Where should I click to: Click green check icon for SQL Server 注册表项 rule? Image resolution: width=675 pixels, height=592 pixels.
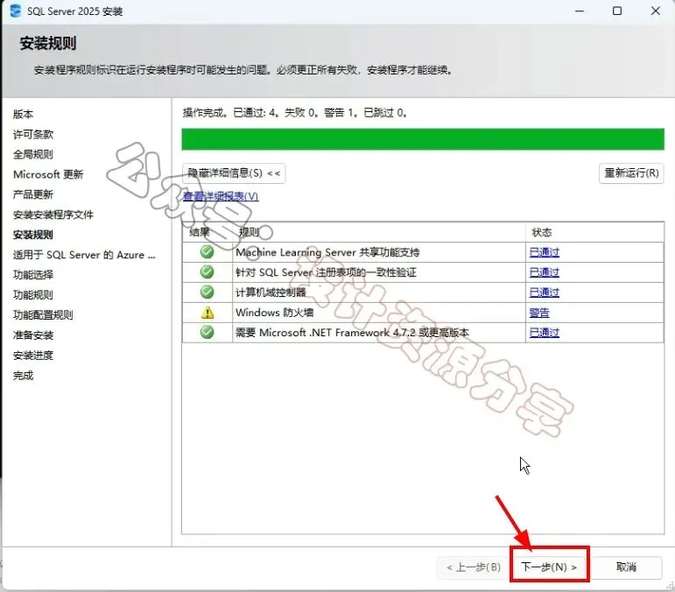207,271
